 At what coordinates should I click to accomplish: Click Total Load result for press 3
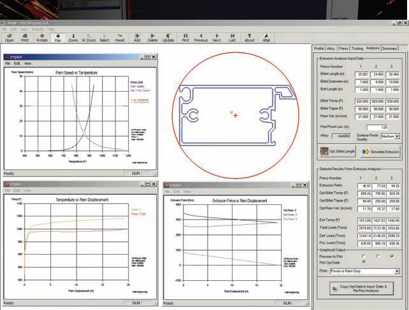(x=393, y=228)
